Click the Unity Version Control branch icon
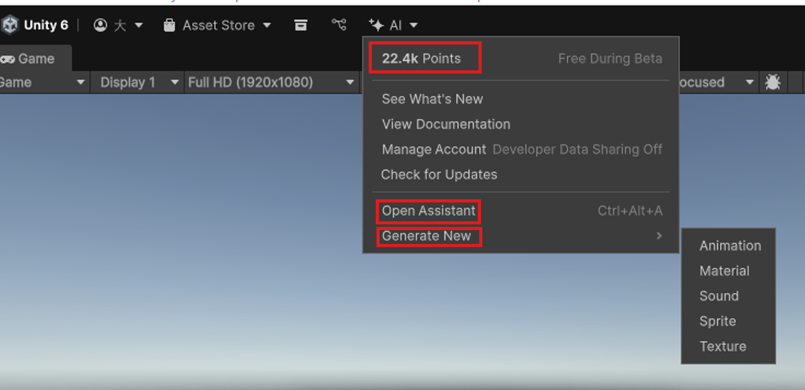This screenshot has height=390, width=805. tap(338, 25)
